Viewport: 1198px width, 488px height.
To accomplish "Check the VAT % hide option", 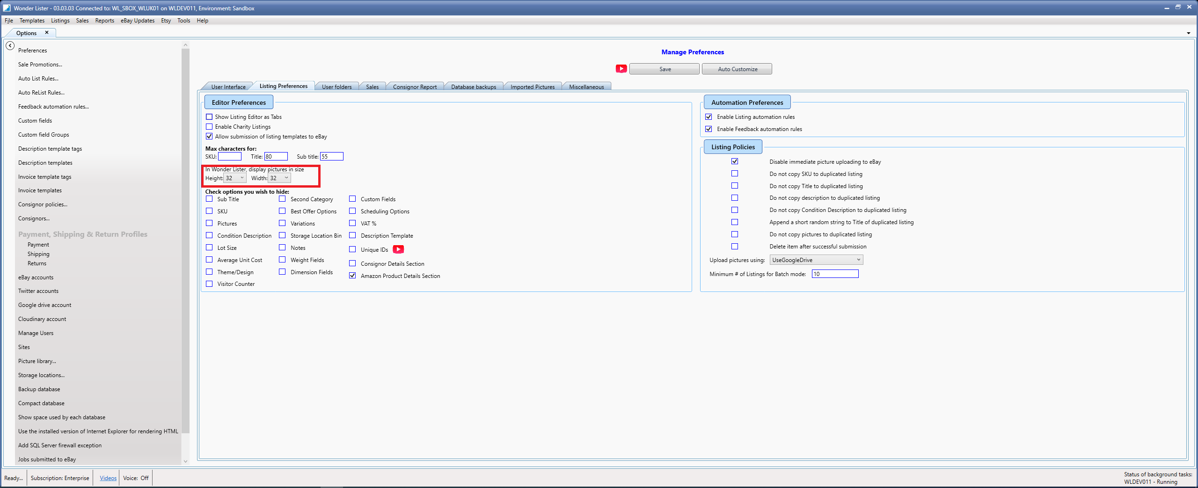I will [352, 223].
